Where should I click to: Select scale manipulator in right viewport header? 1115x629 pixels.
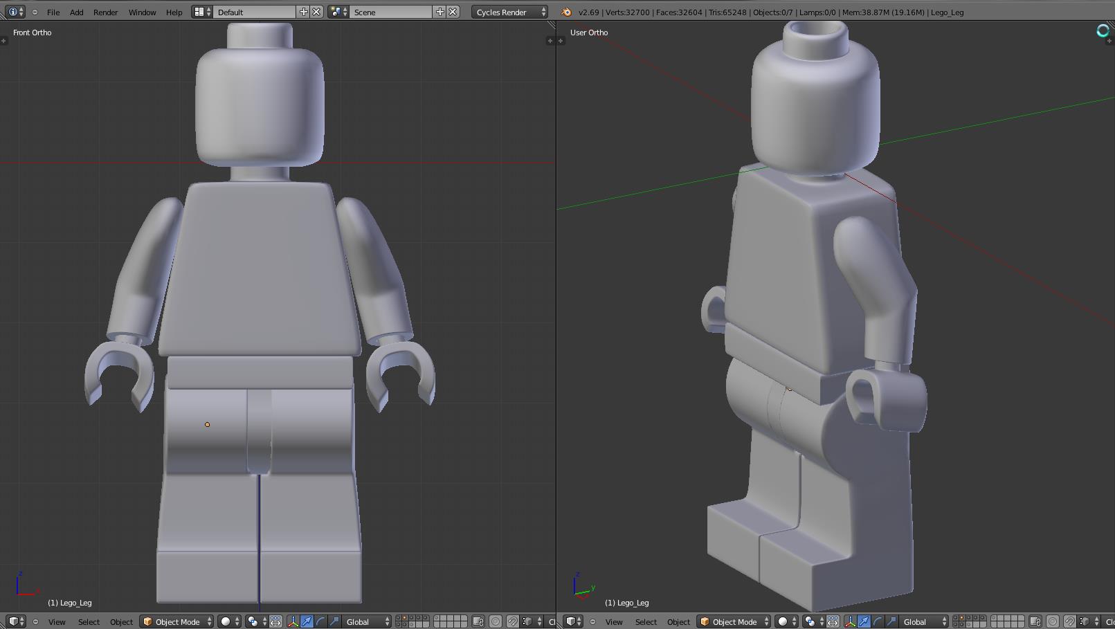point(891,621)
